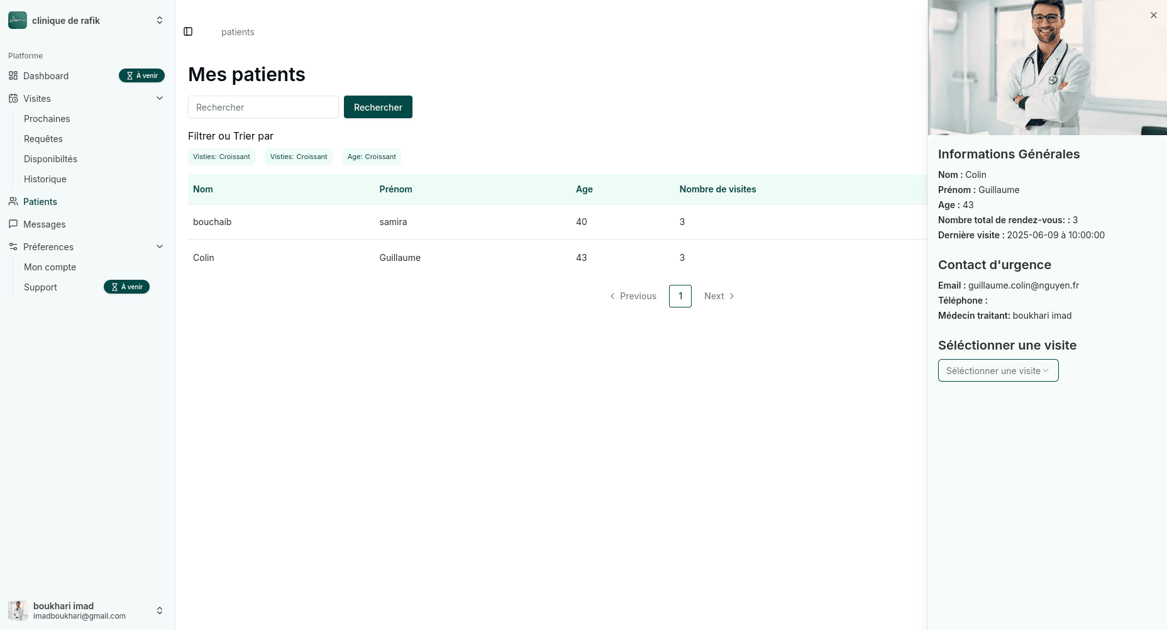
Task: Open the Séléctionner une visite dropdown
Action: point(998,370)
